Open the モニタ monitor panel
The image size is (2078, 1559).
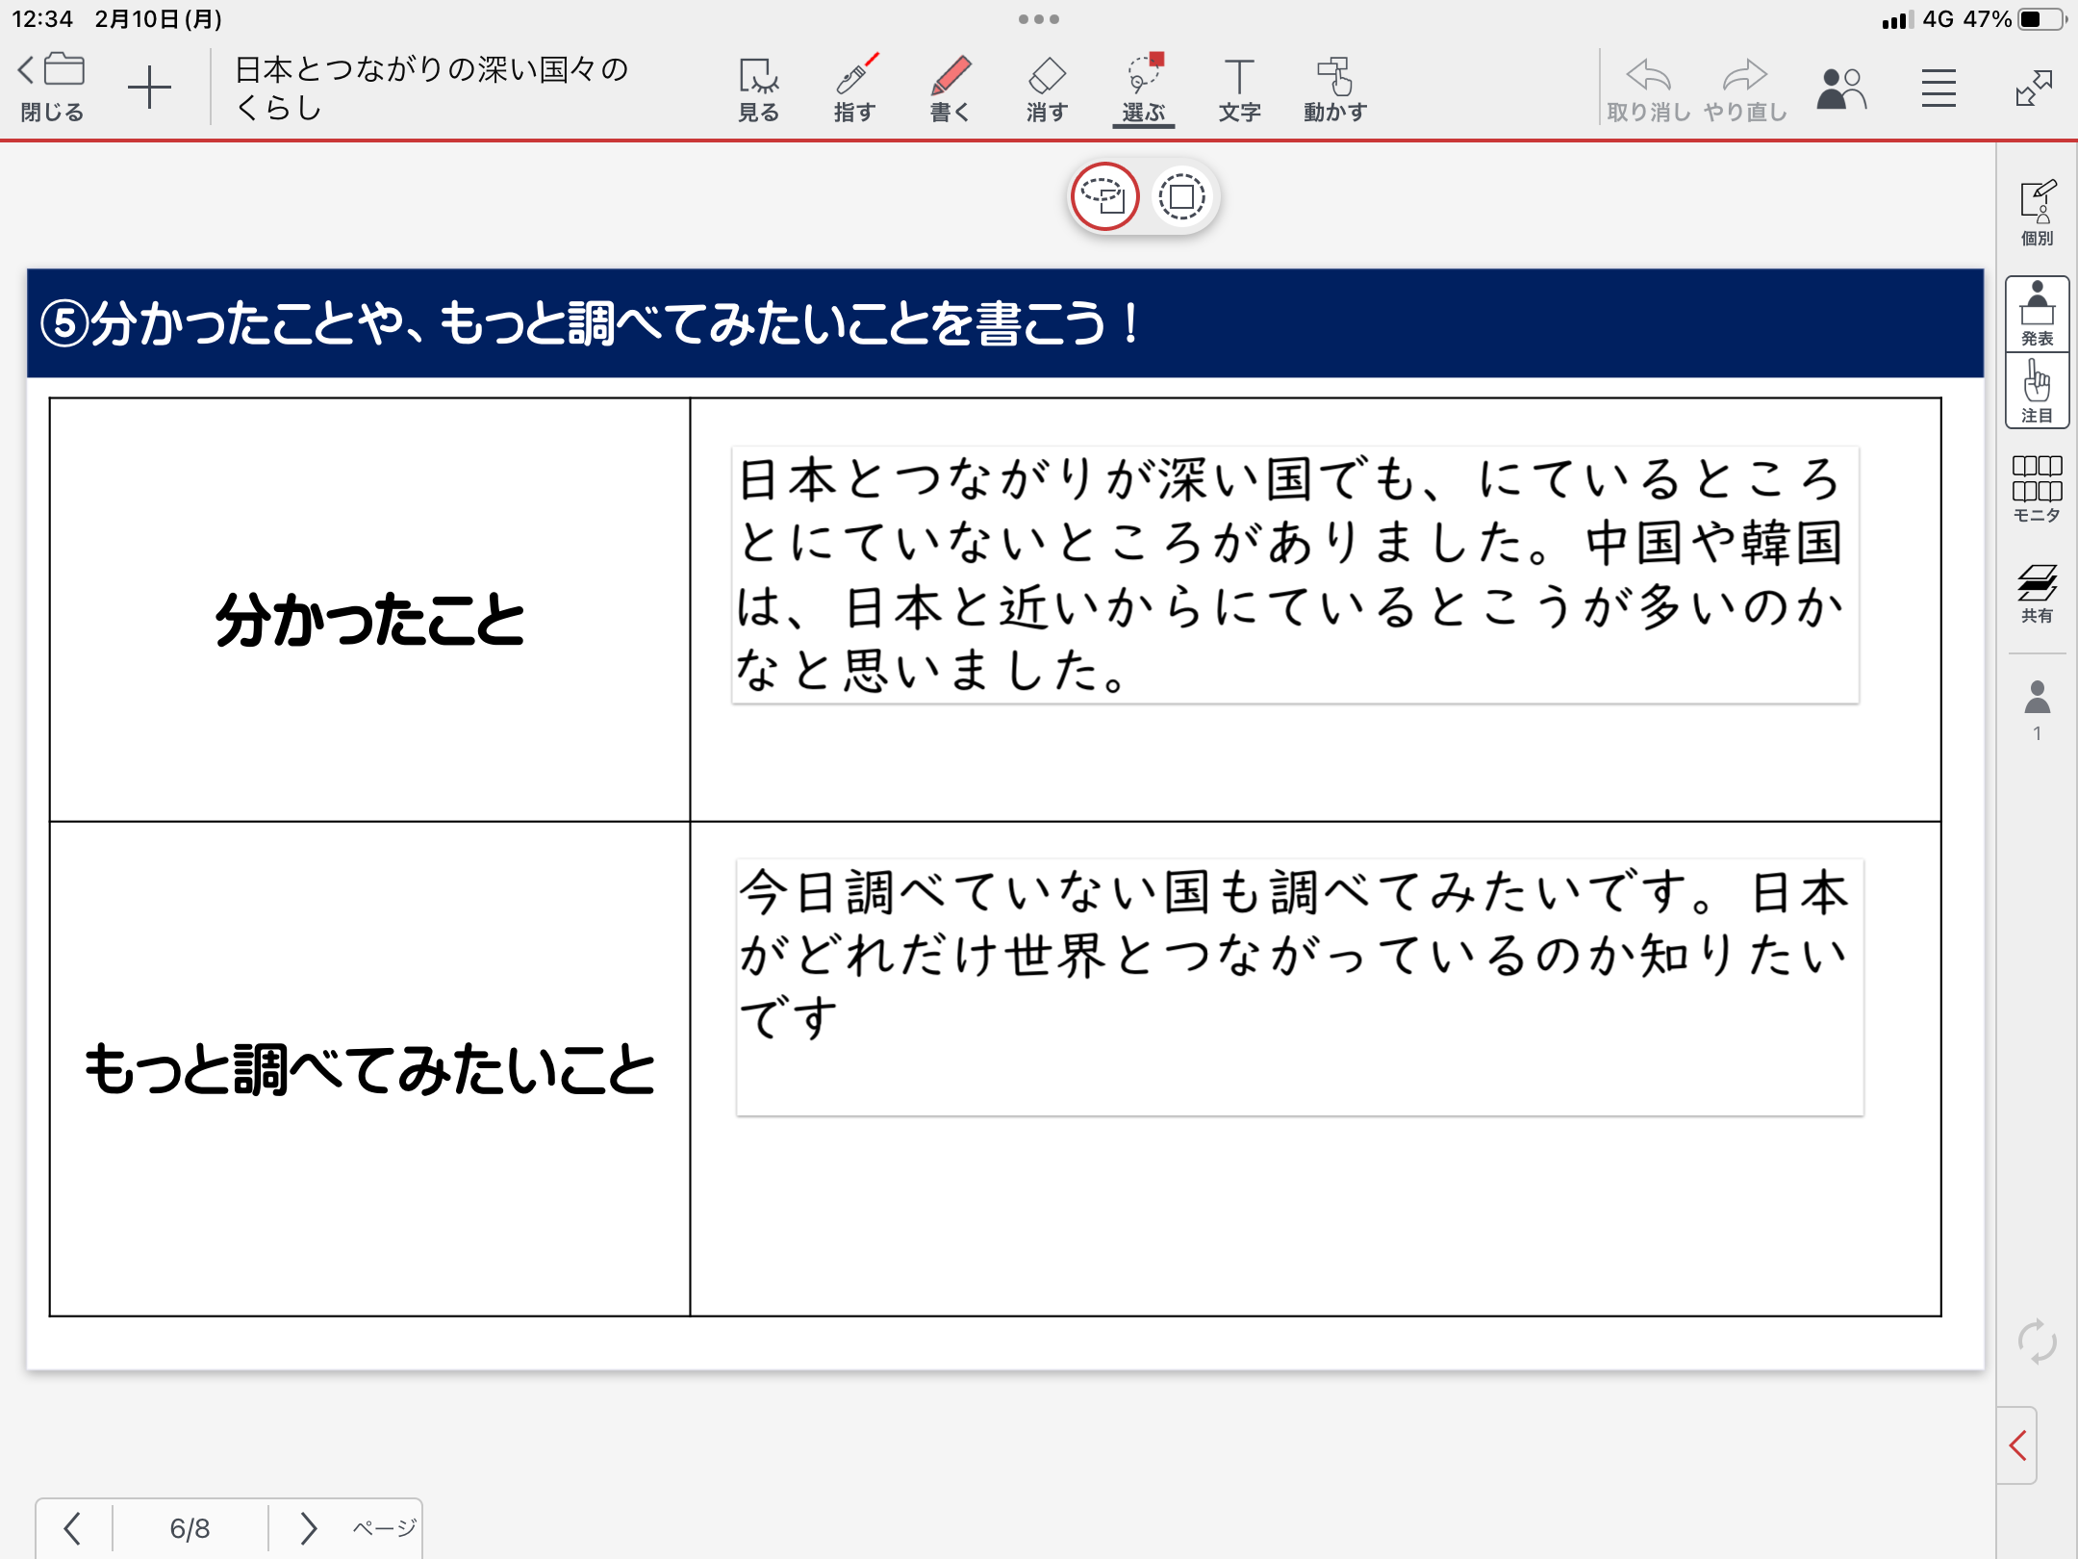[2037, 489]
